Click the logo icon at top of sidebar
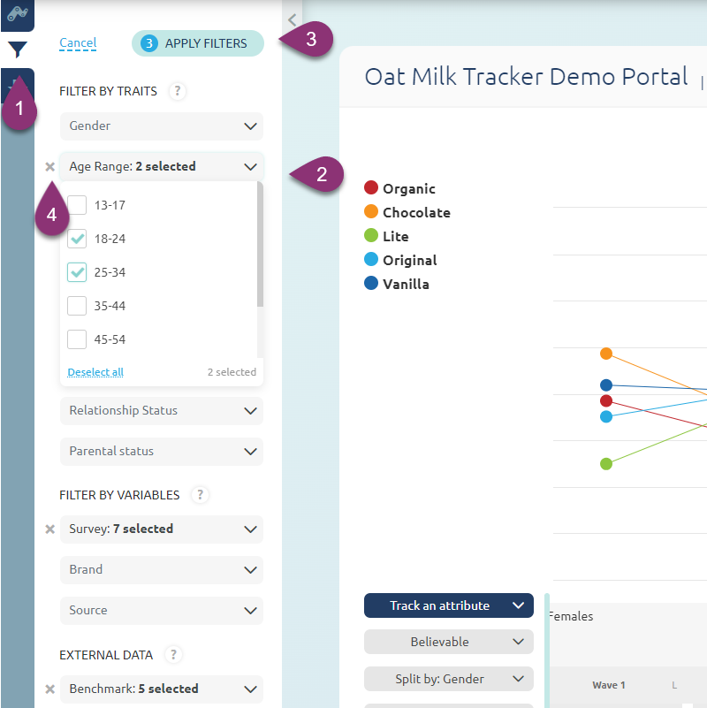707x708 pixels. [x=18, y=14]
